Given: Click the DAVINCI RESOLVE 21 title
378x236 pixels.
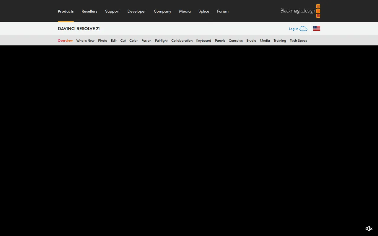Looking at the screenshot, I should coord(79,29).
